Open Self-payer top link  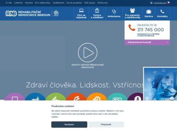click(x=90, y=3)
